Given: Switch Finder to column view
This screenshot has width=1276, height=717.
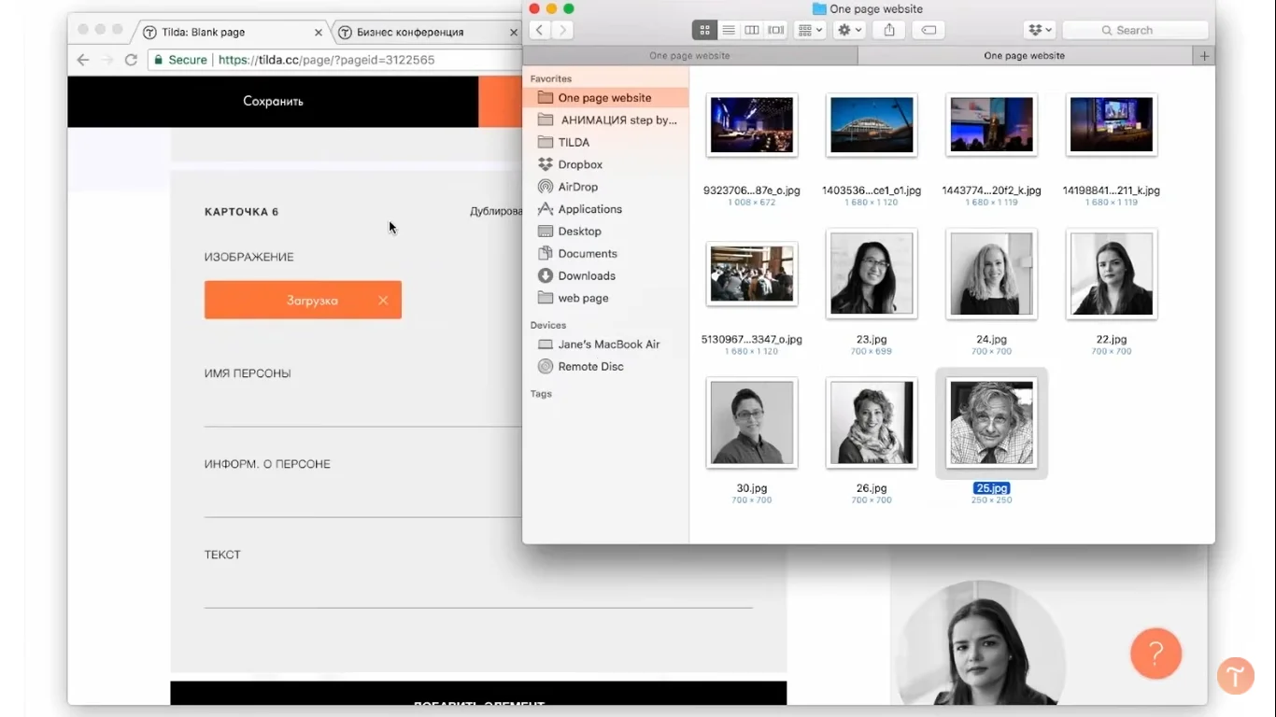Looking at the screenshot, I should 751,30.
